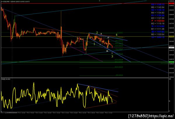Select the green wave label '2'
The height and width of the screenshot is (119, 175).
[x=97, y=33]
